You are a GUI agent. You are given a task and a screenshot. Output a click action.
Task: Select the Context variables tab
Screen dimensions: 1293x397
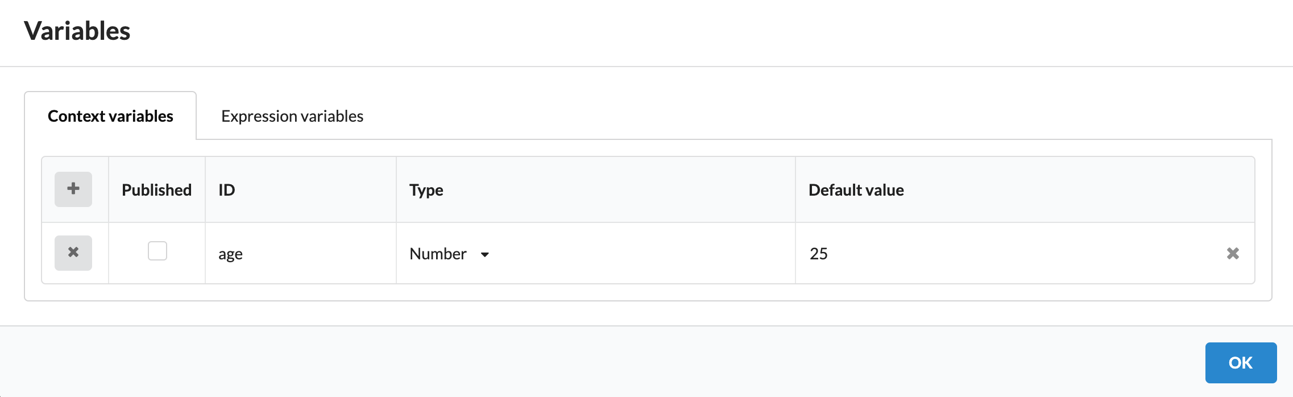(x=110, y=115)
